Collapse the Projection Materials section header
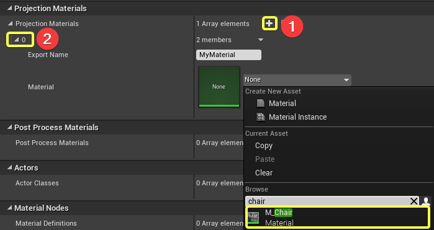Image resolution: width=434 pixels, height=230 pixels. (10, 8)
